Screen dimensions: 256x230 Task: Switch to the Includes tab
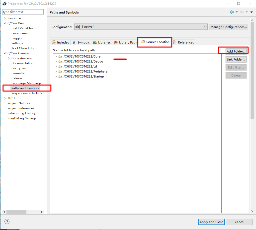click(x=60, y=42)
